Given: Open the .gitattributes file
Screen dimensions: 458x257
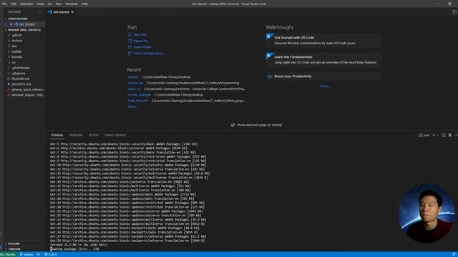Looking at the screenshot, I should tap(21, 68).
